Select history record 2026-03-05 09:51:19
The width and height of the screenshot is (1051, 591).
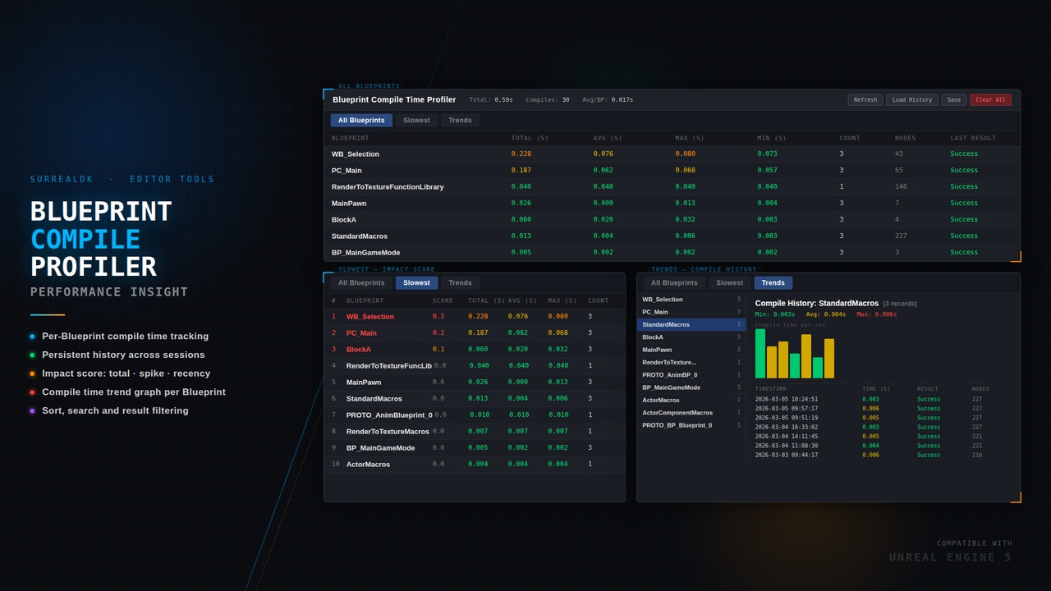883,418
